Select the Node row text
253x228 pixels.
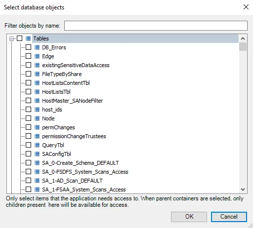(48, 118)
